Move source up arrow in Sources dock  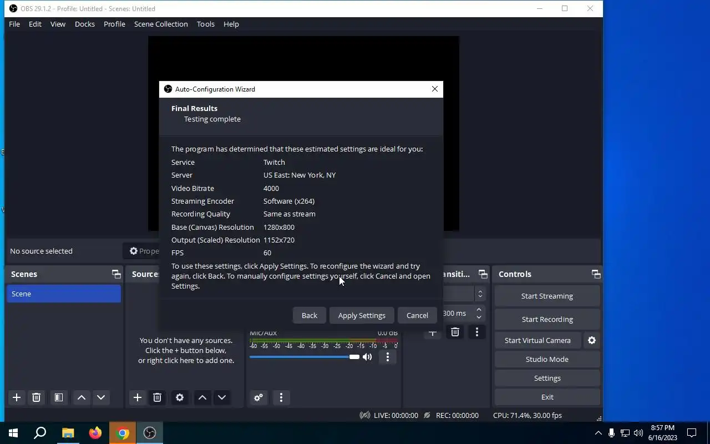pyautogui.click(x=202, y=397)
